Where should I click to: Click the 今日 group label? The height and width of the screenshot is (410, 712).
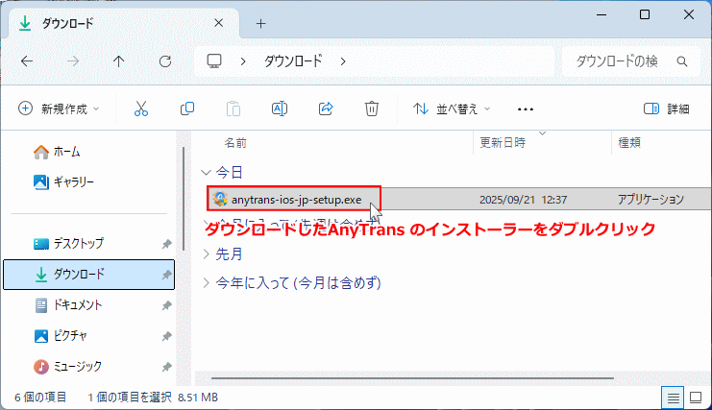(x=229, y=172)
